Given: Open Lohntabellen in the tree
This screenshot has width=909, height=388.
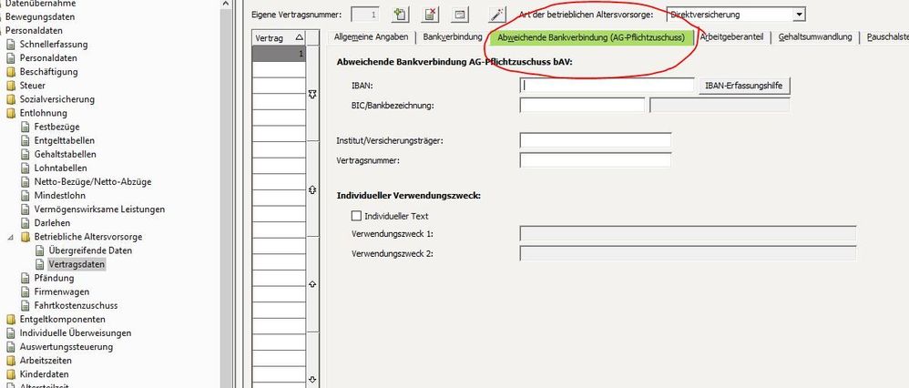Looking at the screenshot, I should (60, 168).
